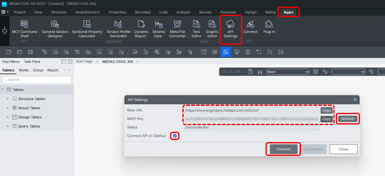
Task: Click the Disconnect button
Action: coord(313,149)
